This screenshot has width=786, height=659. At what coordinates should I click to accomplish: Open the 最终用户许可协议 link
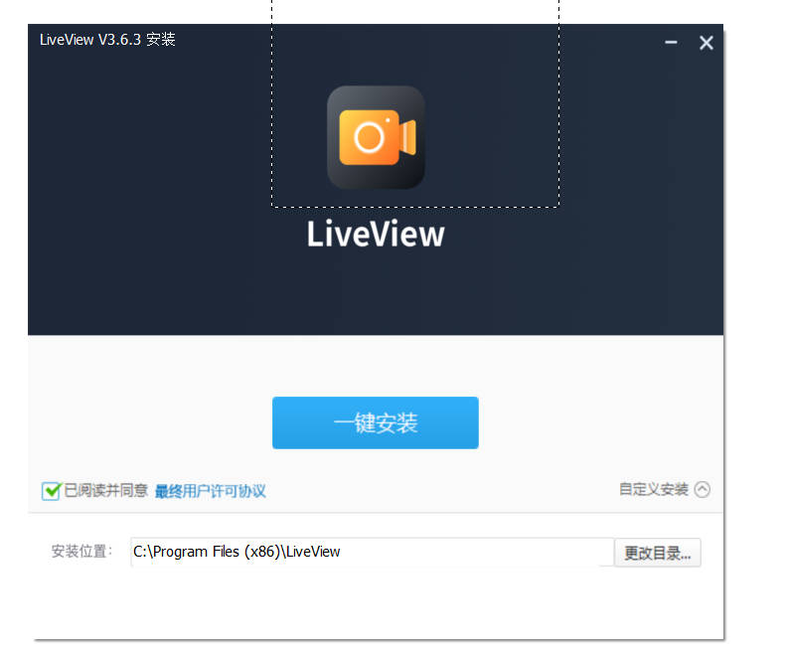point(210,491)
